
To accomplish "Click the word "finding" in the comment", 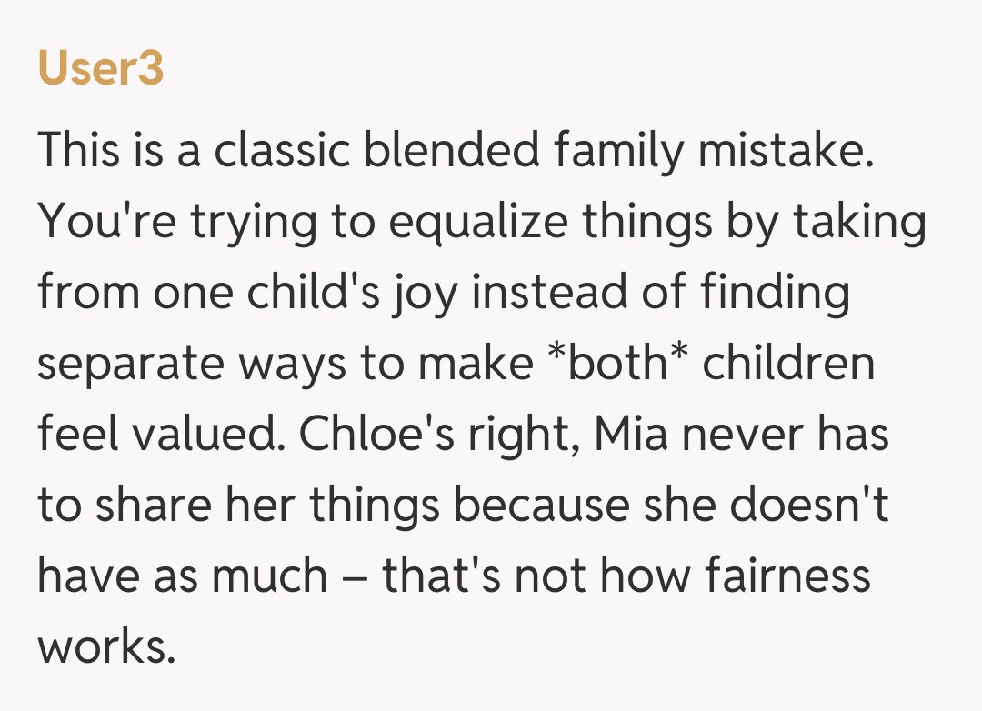I will pos(775,293).
